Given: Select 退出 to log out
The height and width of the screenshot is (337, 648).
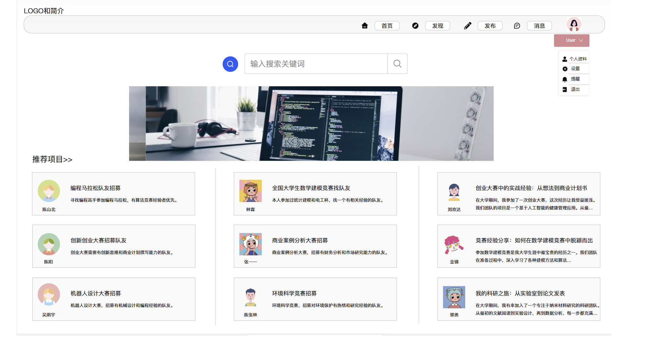Looking at the screenshot, I should (x=575, y=90).
